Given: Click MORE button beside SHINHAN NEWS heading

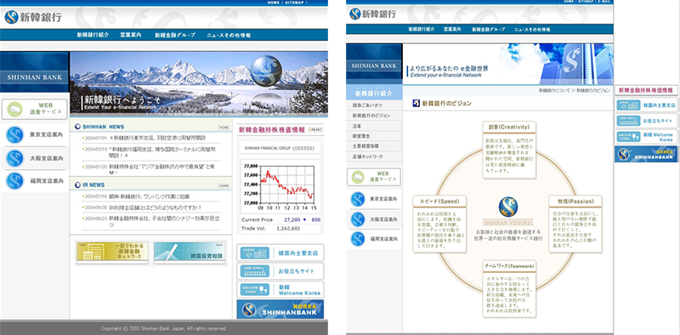Looking at the screenshot, I should (224, 128).
